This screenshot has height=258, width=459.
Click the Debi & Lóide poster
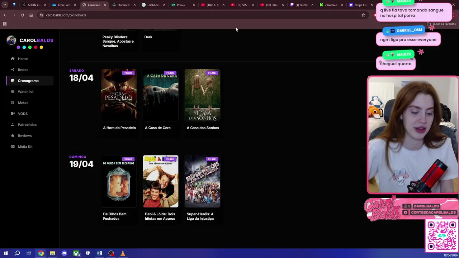(161, 181)
